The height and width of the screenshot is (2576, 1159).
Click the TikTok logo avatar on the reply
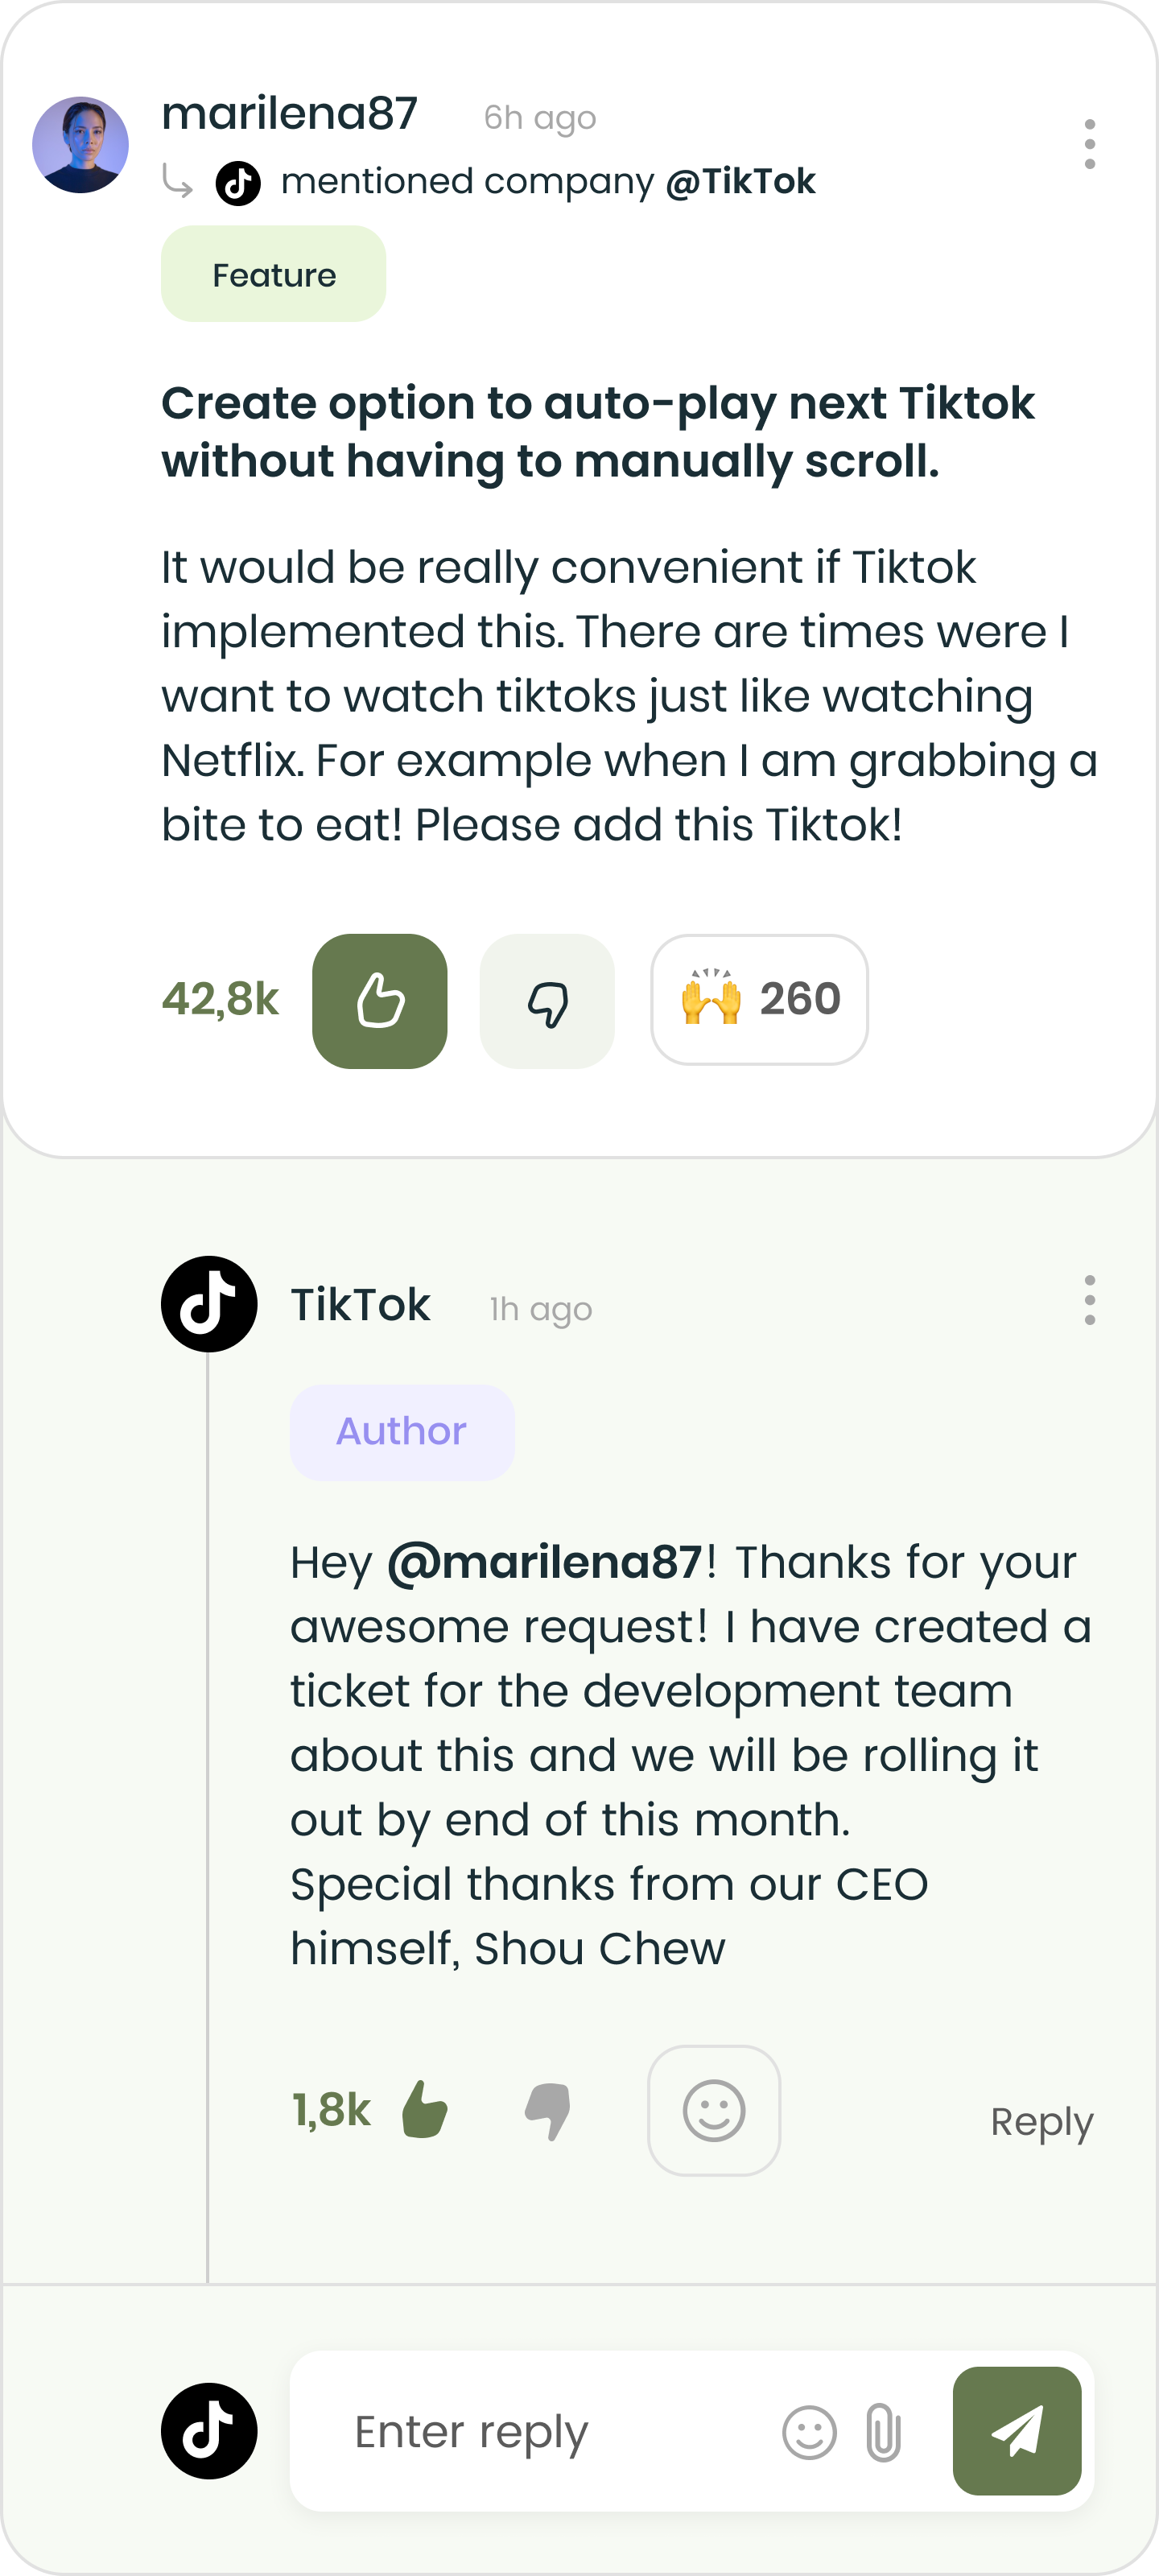coord(209,1304)
